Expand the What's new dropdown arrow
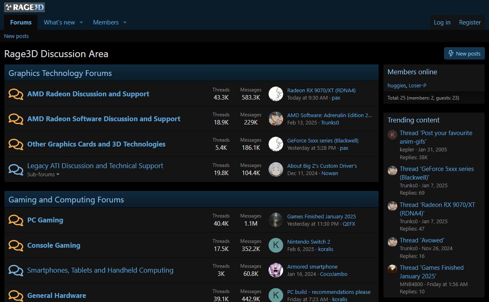The width and height of the screenshot is (489, 302). pyautogui.click(x=81, y=22)
